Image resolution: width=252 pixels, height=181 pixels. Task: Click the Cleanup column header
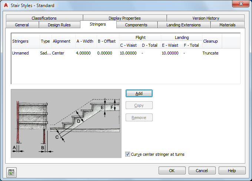[212, 41]
